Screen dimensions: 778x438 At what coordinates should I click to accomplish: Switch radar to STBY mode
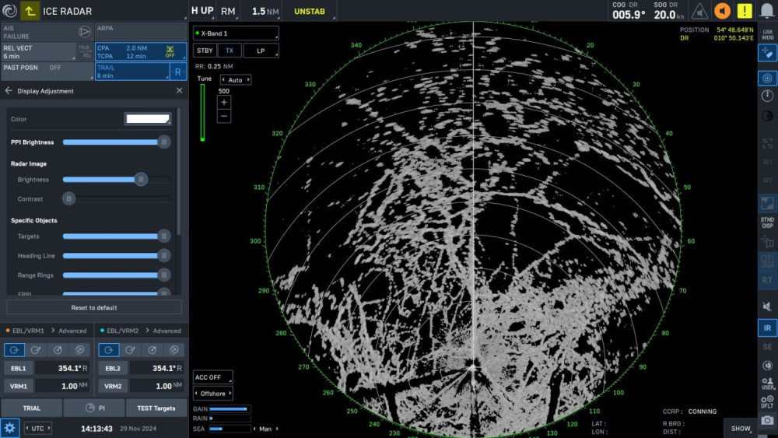(x=204, y=51)
